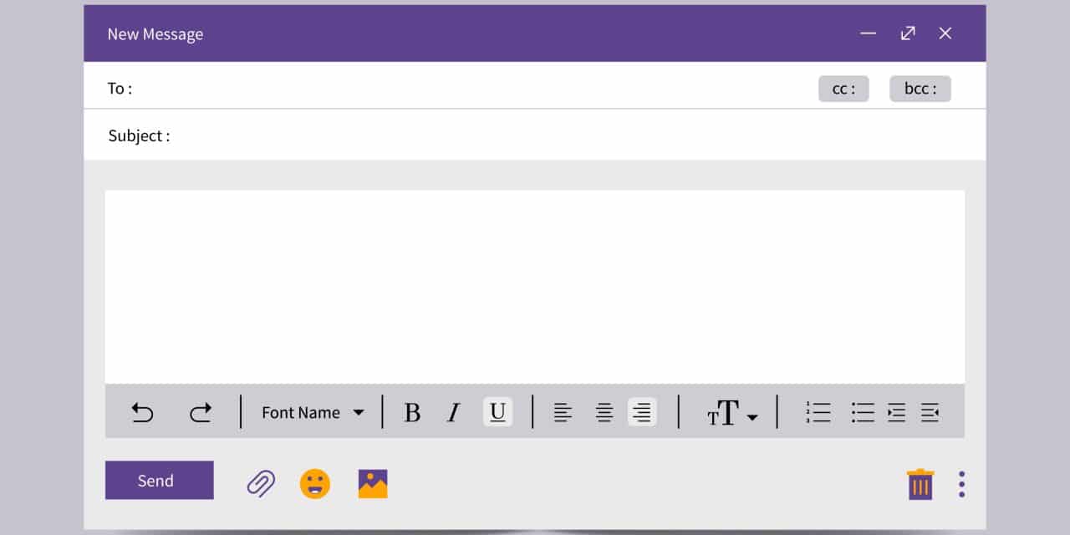Insert a numbered list
This screenshot has height=535, width=1070.
point(818,412)
